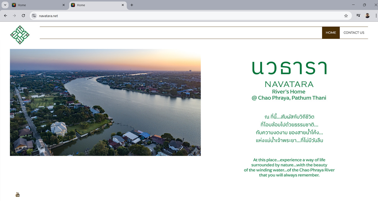Open the Chrome three-dot menu
Screen dimensions: 378x212
[x=376, y=16]
